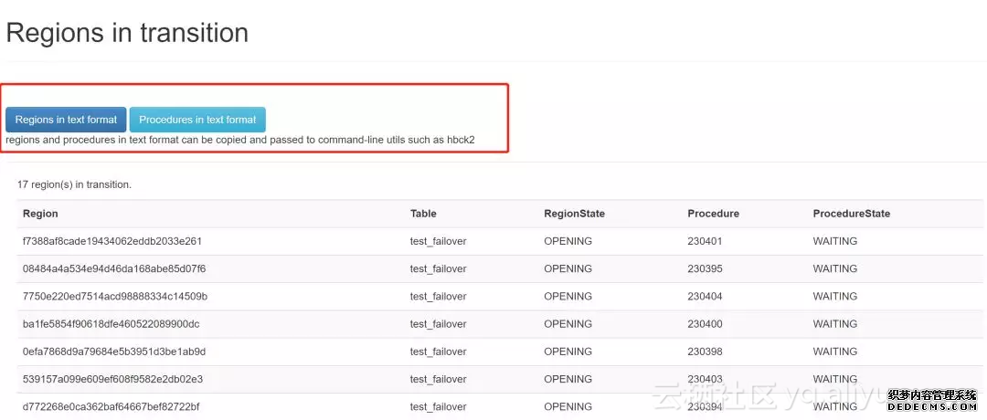Click region ID 08484a4a534e94d46da168abe85d07f6

114,269
